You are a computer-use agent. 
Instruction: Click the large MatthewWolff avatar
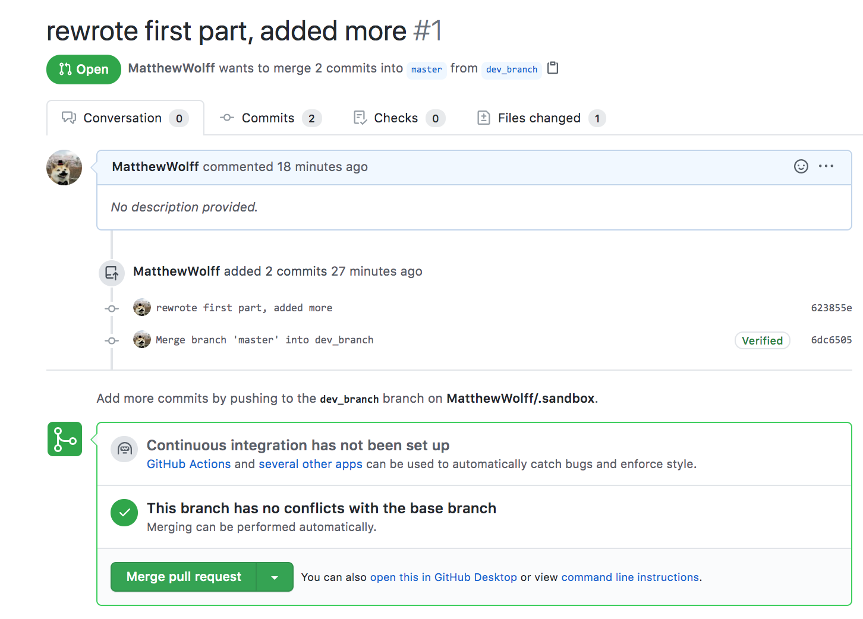tap(64, 168)
